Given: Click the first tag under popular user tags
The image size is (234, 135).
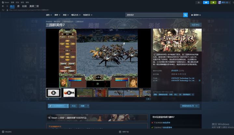Looking at the screenshot, I should pos(155,94).
